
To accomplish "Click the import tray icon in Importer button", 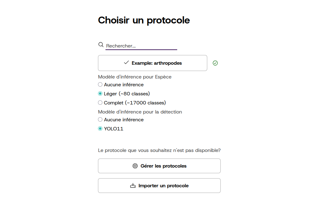I will [133, 185].
